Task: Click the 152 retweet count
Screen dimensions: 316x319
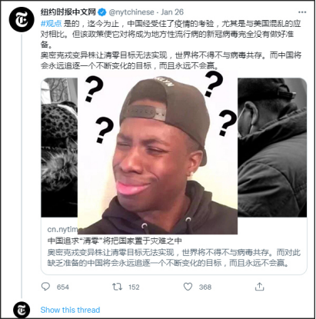Action: pos(134,287)
